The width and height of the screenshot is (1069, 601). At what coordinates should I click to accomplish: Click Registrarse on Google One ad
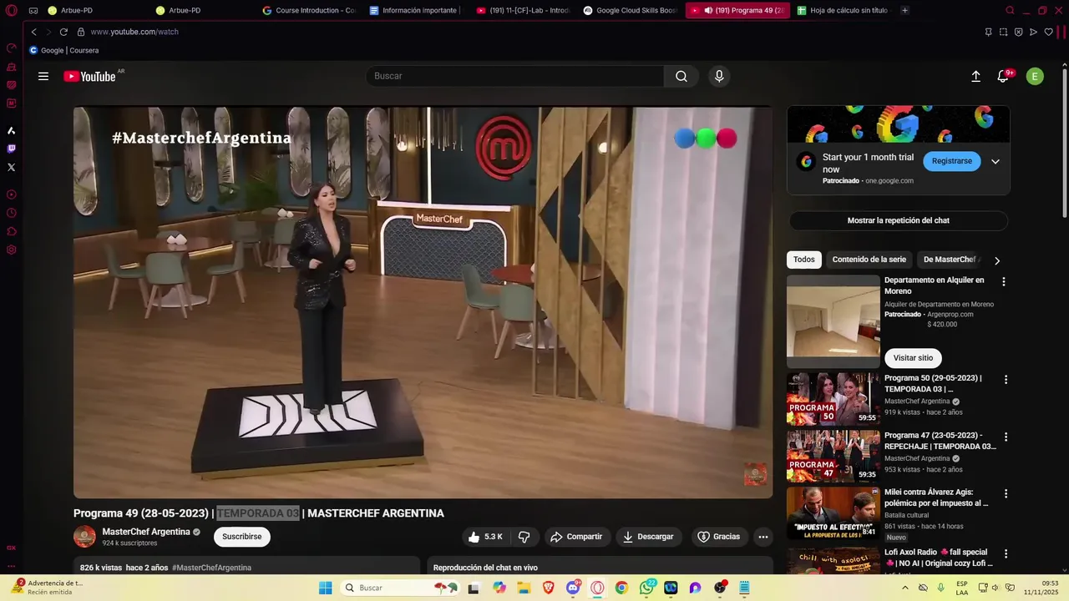click(952, 161)
